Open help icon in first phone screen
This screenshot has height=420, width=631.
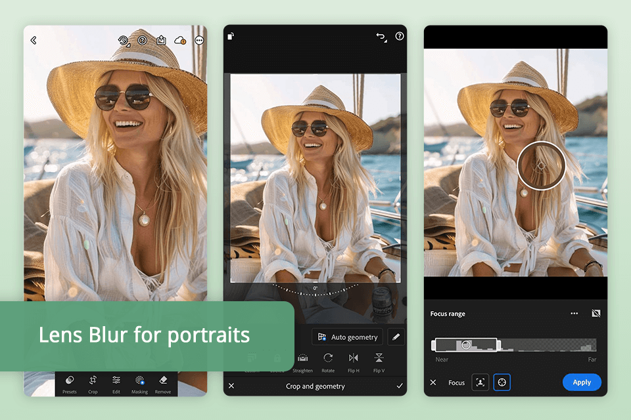142,40
